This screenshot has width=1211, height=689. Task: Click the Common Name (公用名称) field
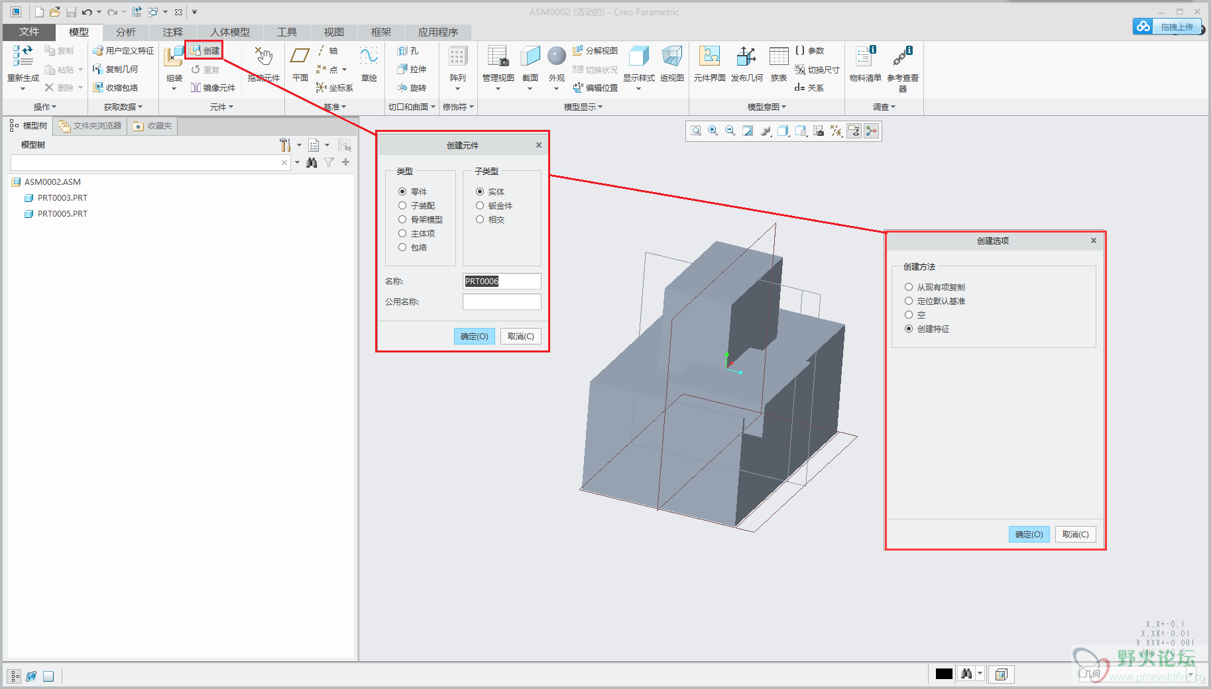pyautogui.click(x=502, y=302)
